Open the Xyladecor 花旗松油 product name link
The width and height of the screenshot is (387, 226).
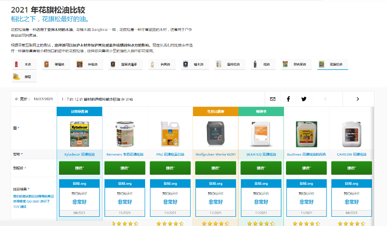pyautogui.click(x=79, y=154)
